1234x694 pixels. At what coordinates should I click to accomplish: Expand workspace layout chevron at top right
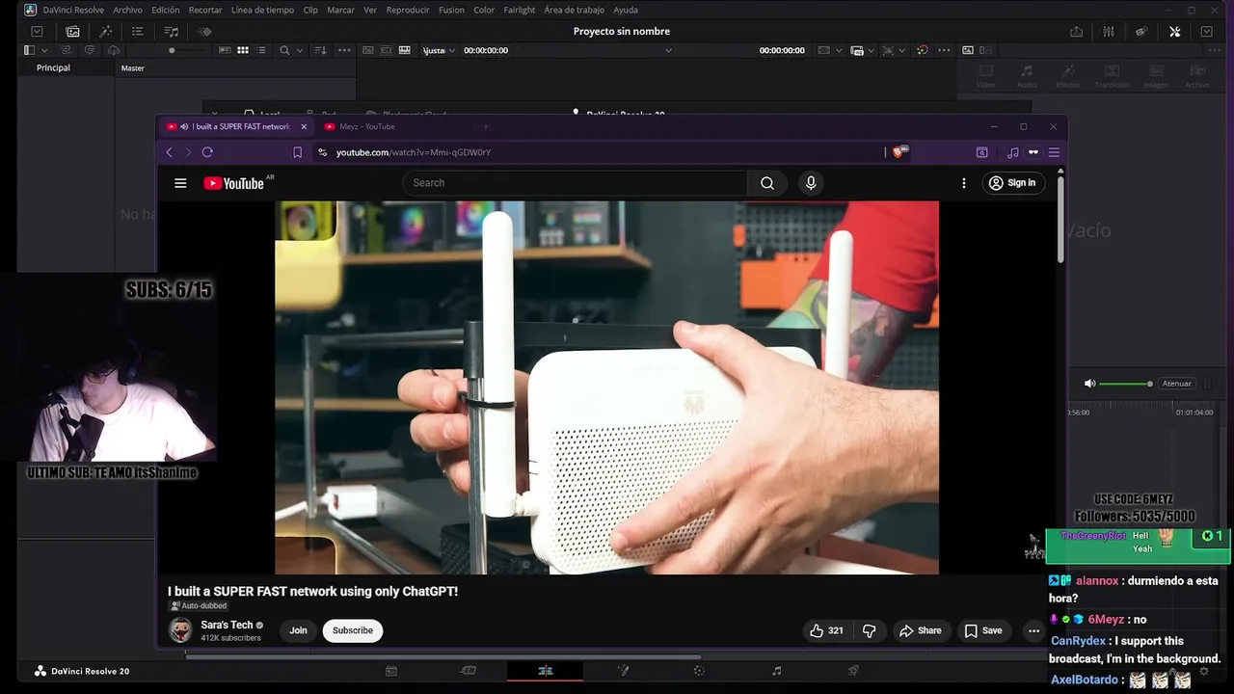point(1206,31)
